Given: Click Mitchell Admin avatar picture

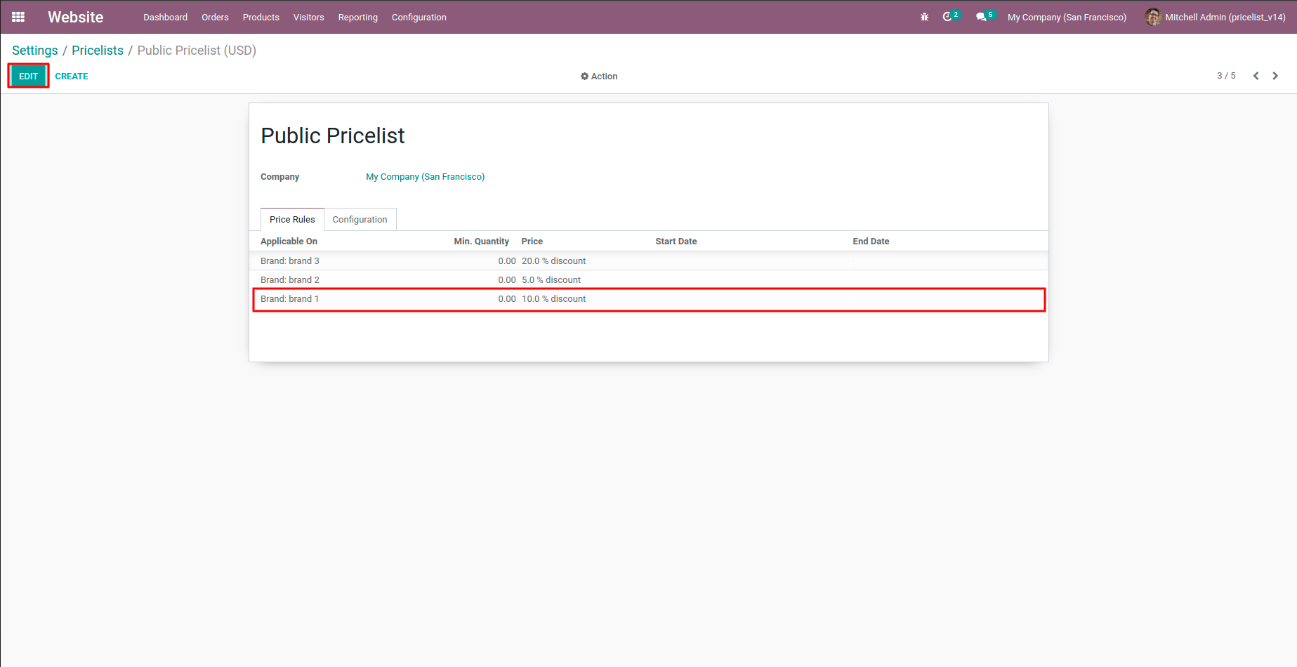Looking at the screenshot, I should coord(1153,17).
